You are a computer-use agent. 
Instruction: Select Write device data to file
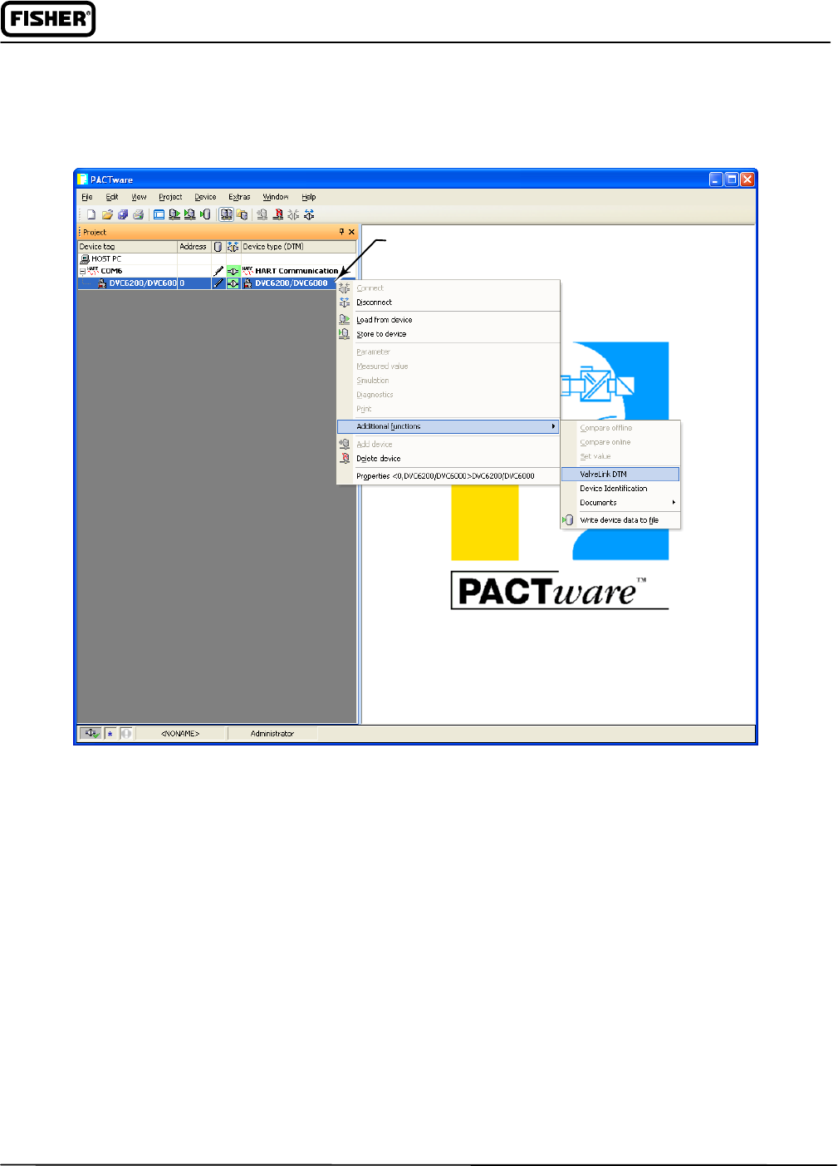620,520
